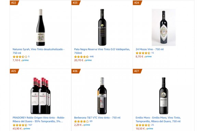Open the 167 reviews count for PRADOREY
The image size is (197, 131).
(30, 125)
